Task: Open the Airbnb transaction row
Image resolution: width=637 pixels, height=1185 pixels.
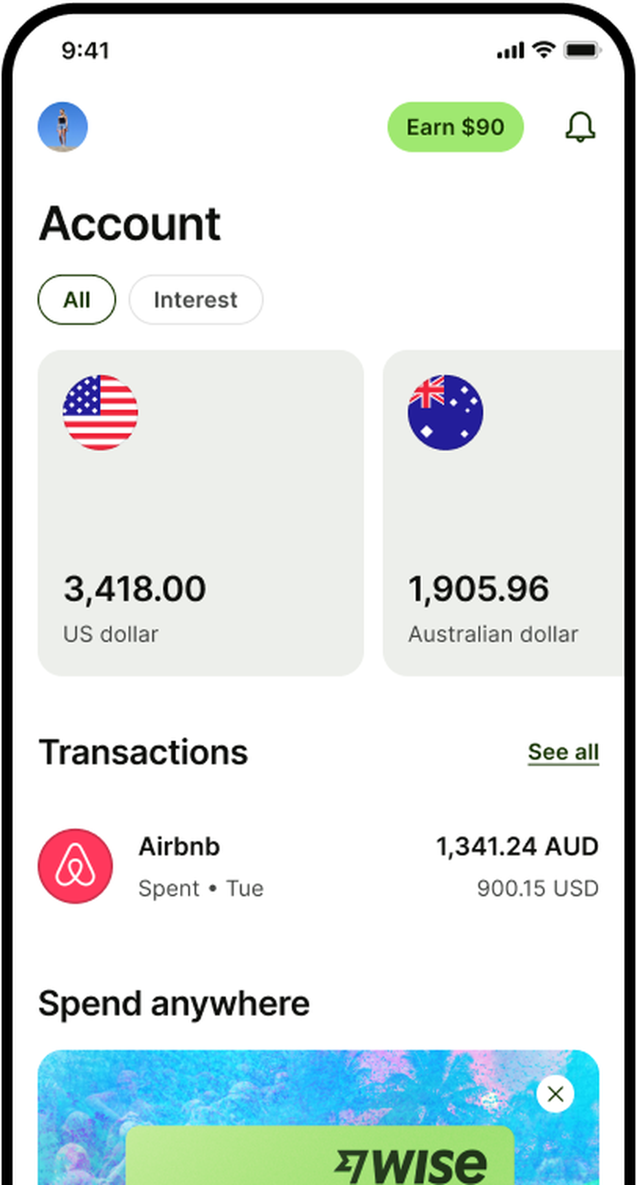Action: [318, 866]
